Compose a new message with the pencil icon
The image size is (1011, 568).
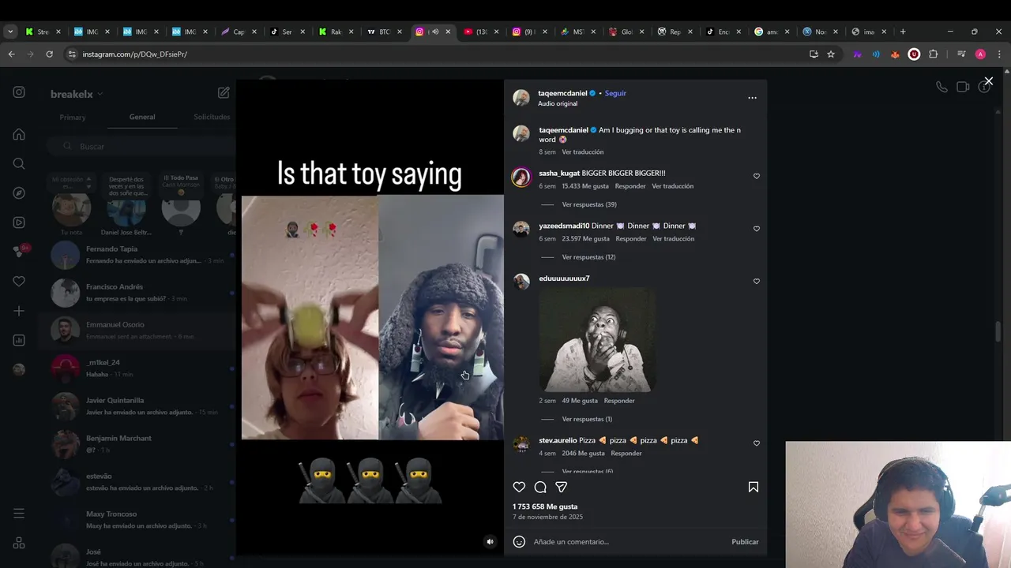224,92
